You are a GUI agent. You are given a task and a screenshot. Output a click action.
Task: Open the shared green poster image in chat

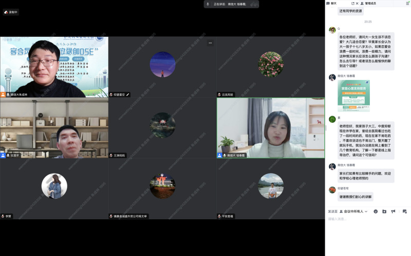tap(353, 96)
